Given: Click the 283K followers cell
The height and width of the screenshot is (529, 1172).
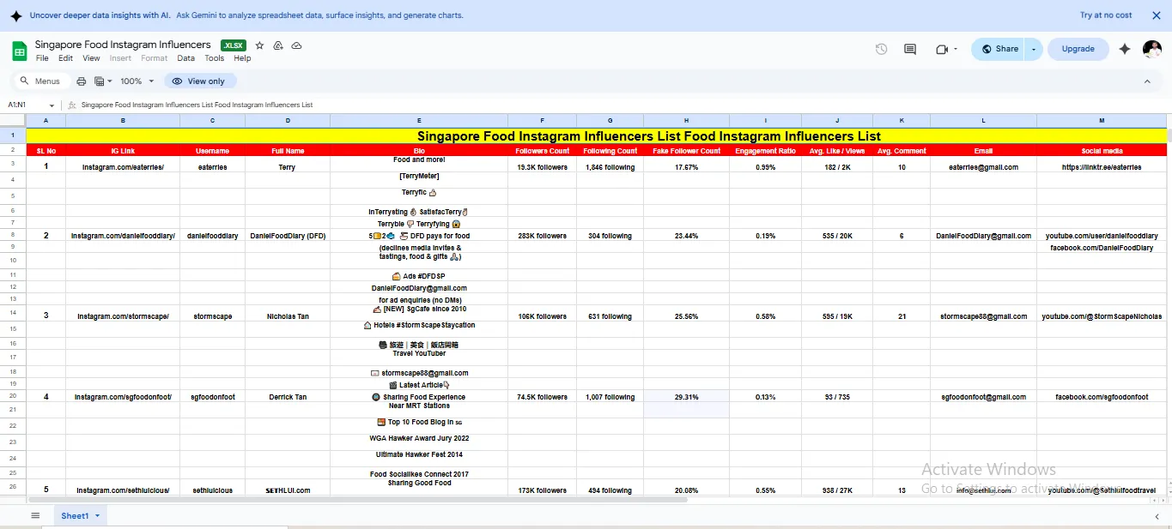Looking at the screenshot, I should point(542,236).
